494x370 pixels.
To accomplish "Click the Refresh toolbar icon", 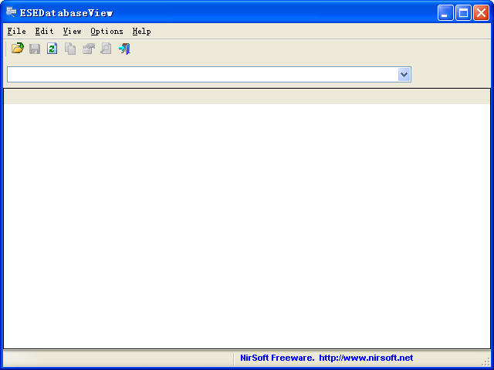I will click(x=52, y=49).
